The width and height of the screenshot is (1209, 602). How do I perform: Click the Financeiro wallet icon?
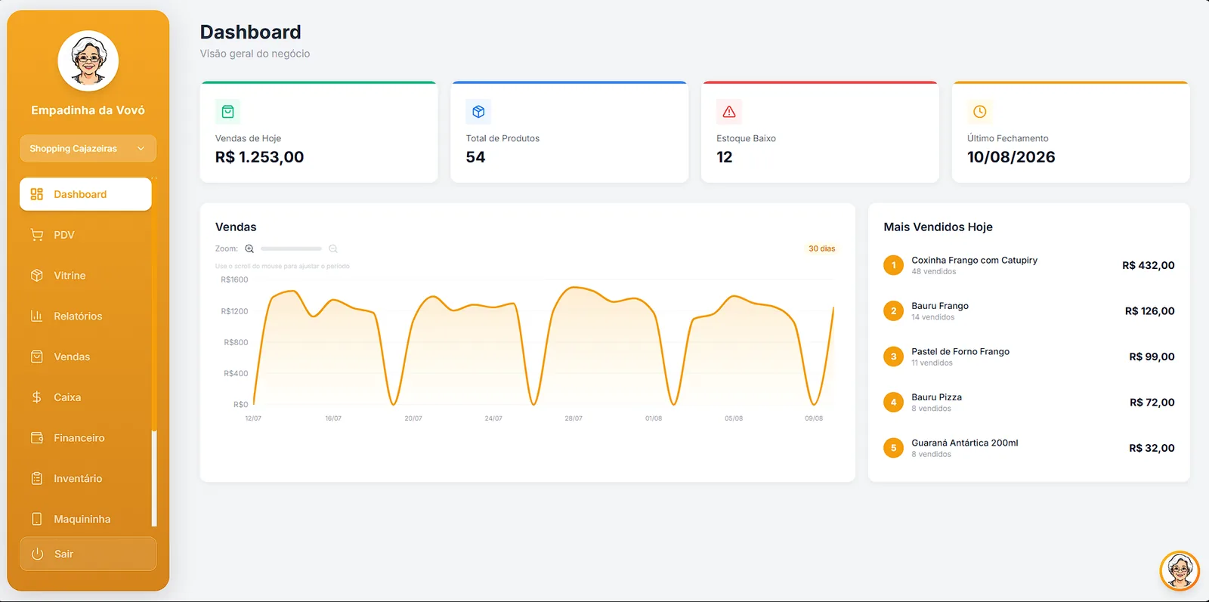(x=37, y=438)
